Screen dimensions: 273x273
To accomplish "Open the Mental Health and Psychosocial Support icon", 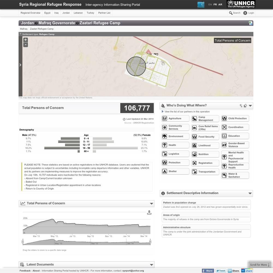I will click(x=224, y=157).
